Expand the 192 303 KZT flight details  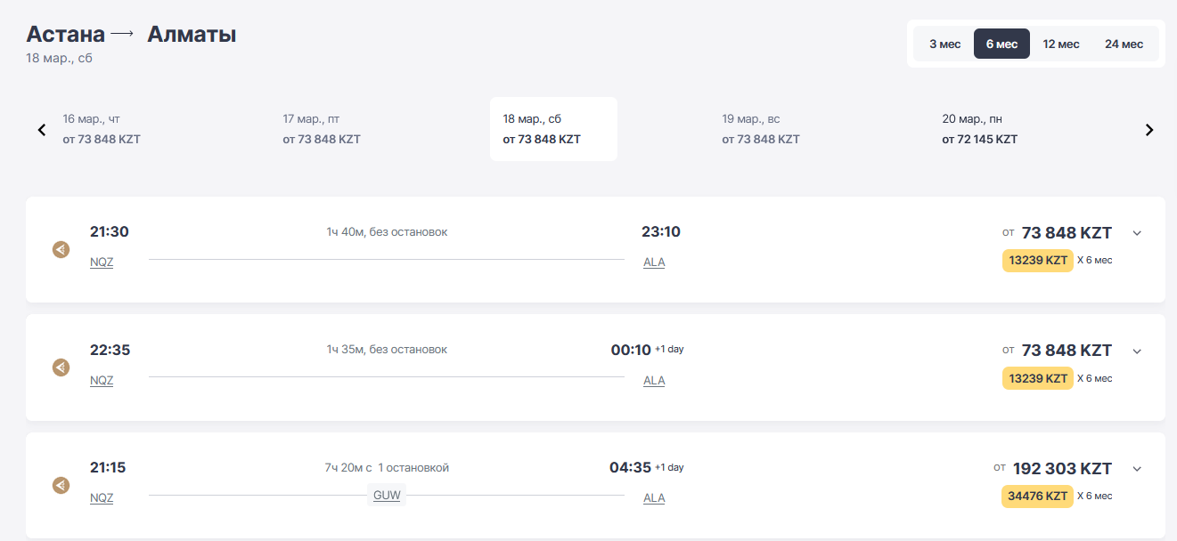click(1137, 469)
